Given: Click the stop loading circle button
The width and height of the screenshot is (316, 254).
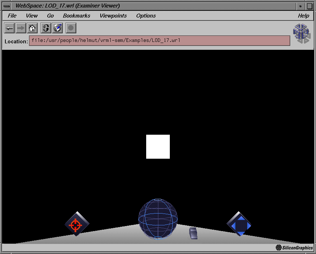Looking at the screenshot, I should 71,28.
